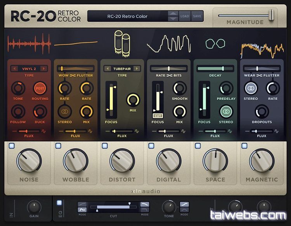Click the Mix knob in Distort module

tap(133, 100)
